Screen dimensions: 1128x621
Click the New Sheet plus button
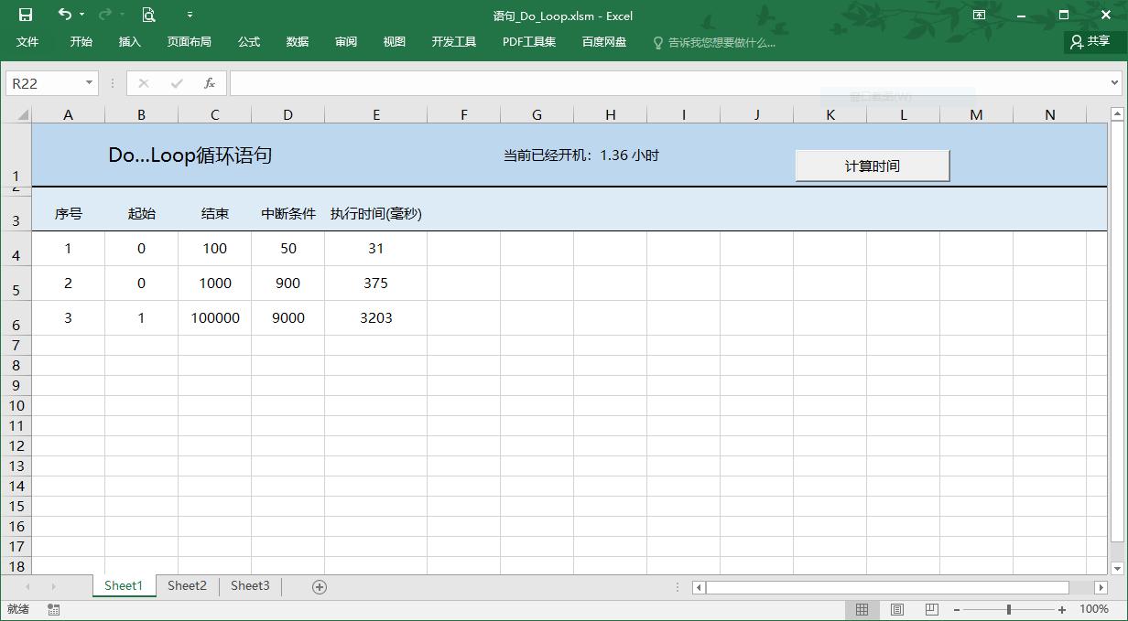319,585
